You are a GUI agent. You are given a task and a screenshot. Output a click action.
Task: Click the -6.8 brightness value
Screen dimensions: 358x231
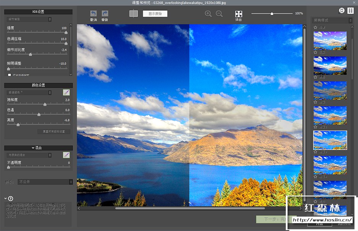coord(66,120)
